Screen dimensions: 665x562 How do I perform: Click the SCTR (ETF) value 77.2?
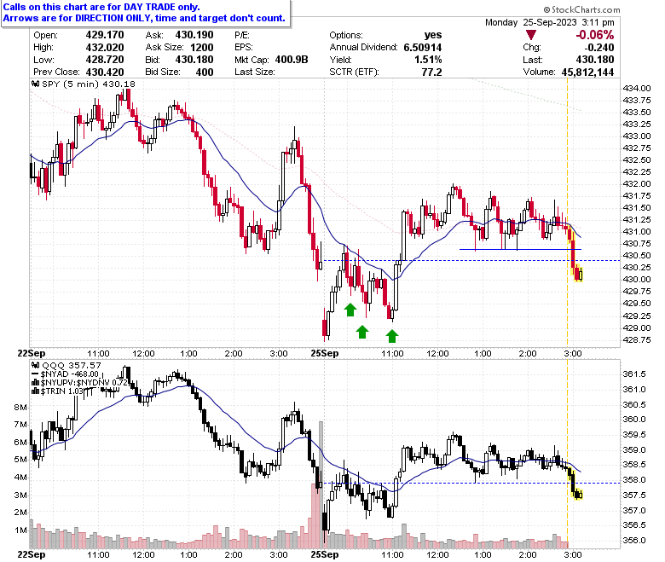pos(431,72)
